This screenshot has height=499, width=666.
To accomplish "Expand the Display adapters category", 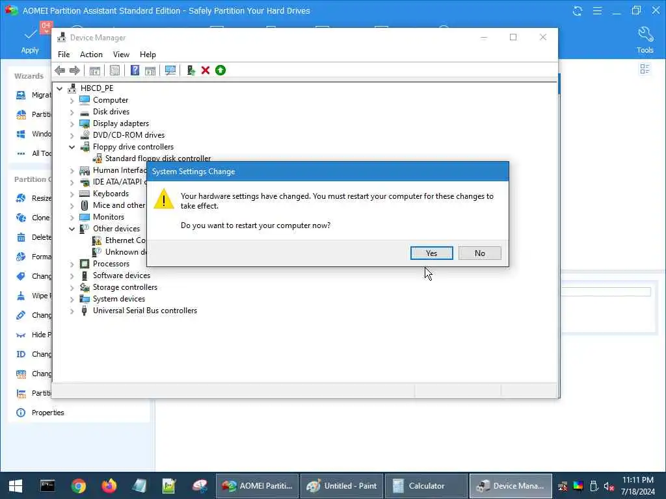I will pos(72,124).
